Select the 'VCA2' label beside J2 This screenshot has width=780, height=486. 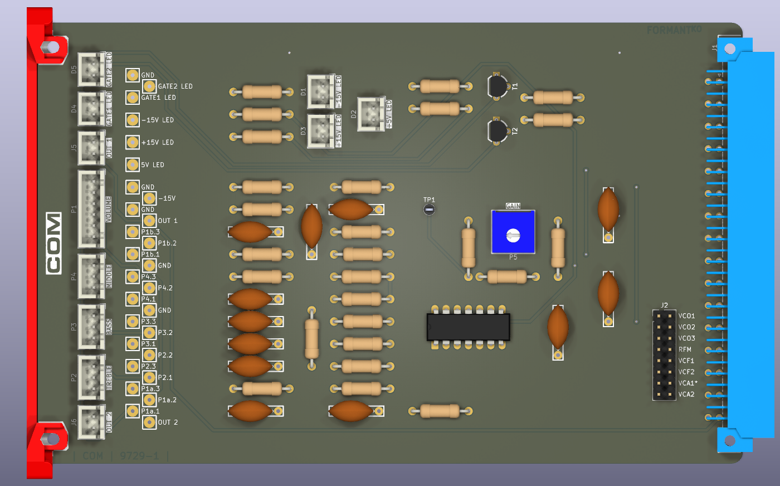pyautogui.click(x=686, y=394)
